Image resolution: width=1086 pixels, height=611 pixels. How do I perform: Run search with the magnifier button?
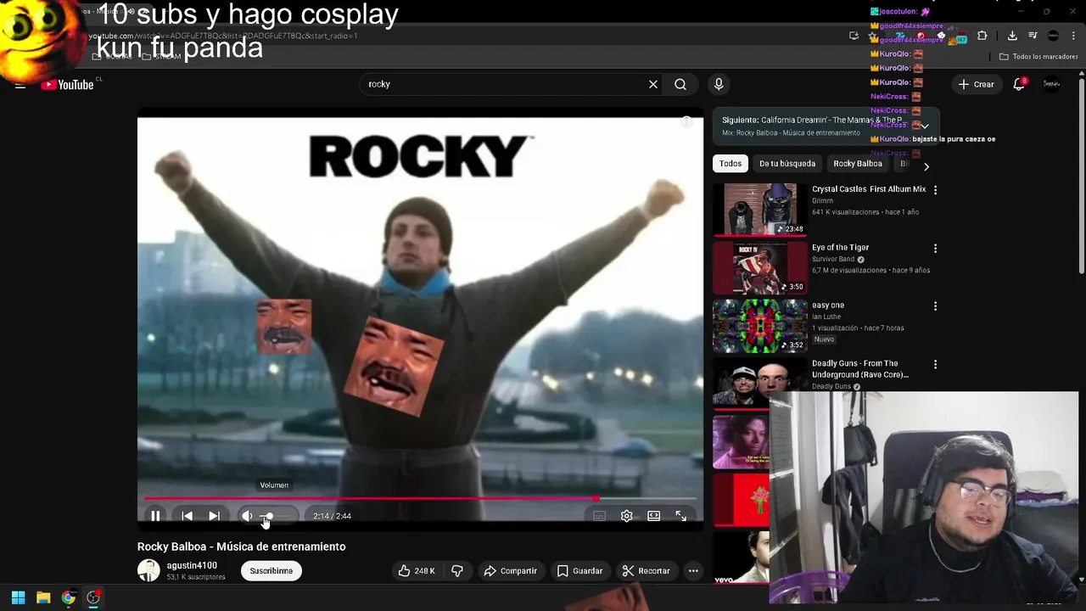[680, 84]
